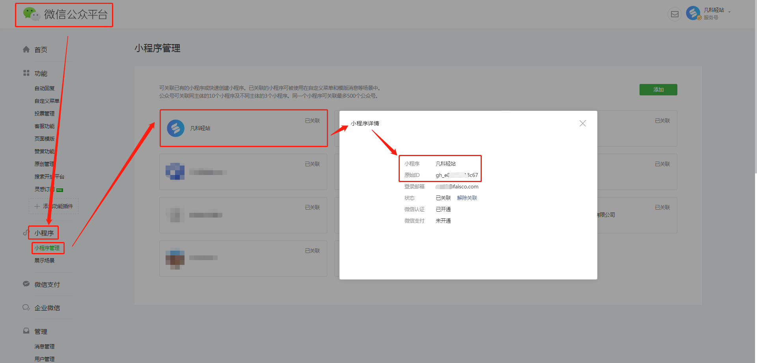Open 小程序管理 in the sidebar

coord(47,248)
